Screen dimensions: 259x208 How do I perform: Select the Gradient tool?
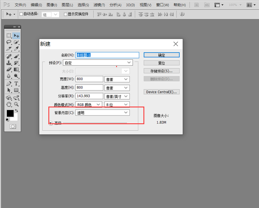(16, 69)
